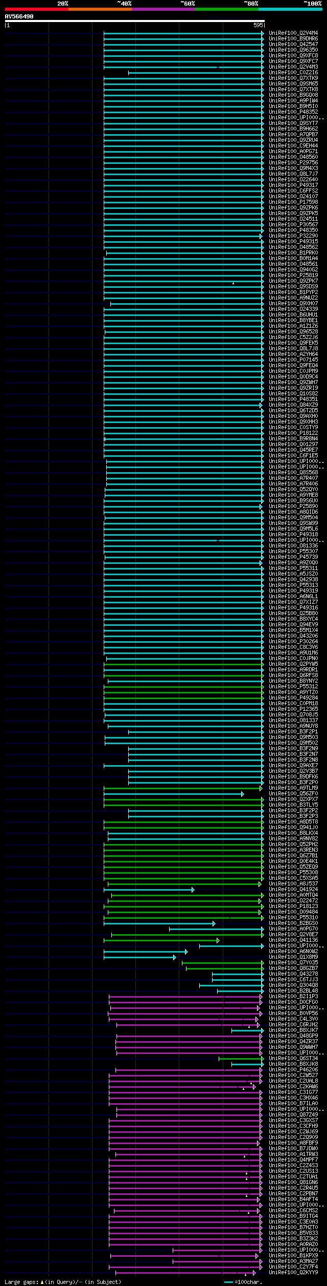This screenshot has width=327, height=1286.
Task: Click hit label UniRef100_P25890
Action: 293,507
